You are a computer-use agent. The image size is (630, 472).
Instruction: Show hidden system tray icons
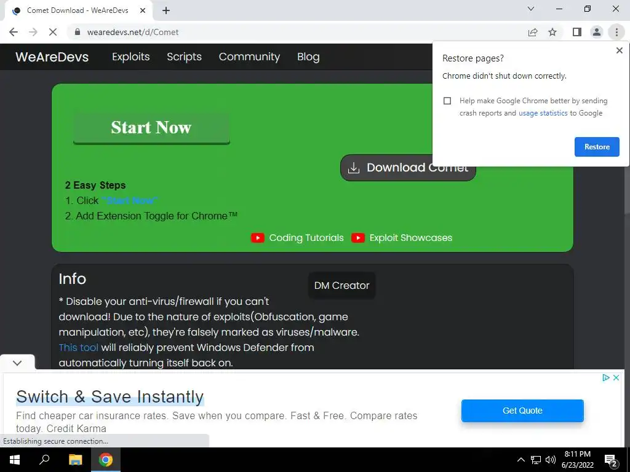point(520,460)
